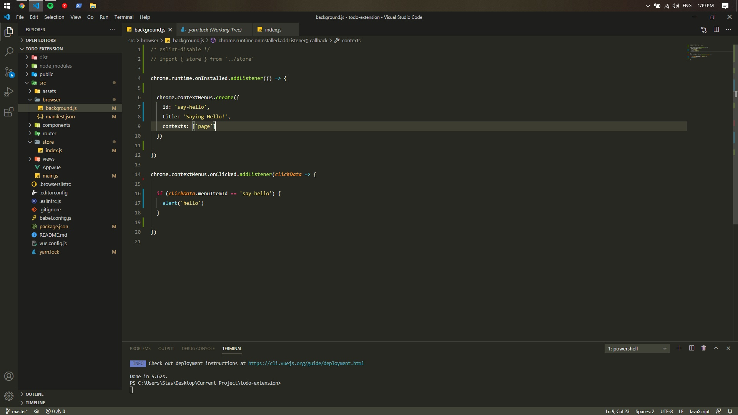738x415 pixels.
Task: Click the Open Changes icon in editor toolbar
Action: 704,30
